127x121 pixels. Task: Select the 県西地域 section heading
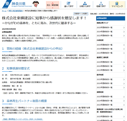[x=110, y=111]
